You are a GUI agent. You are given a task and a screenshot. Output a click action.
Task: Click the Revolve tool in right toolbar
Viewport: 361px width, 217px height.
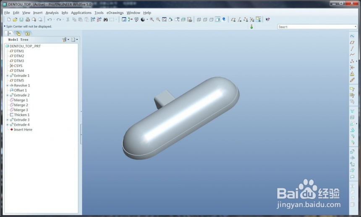coord(352,158)
